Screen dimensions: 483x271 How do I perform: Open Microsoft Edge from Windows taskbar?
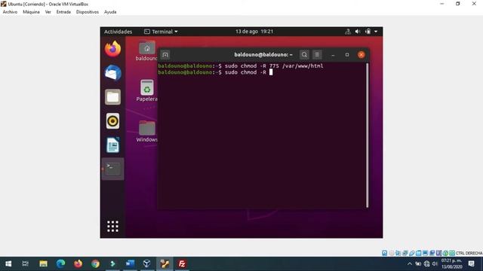coord(60,263)
